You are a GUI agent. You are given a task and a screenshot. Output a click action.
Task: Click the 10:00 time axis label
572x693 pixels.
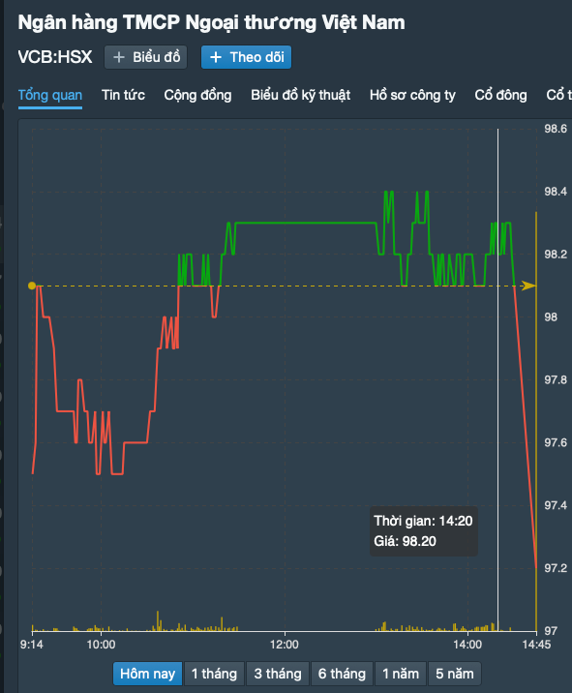coord(101,645)
